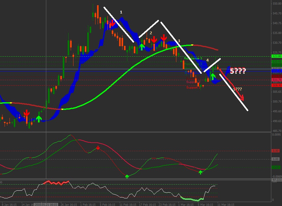Click the 495.60 price axis value

point(277,111)
